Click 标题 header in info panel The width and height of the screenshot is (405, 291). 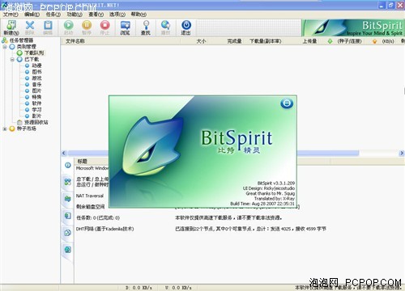point(82,162)
